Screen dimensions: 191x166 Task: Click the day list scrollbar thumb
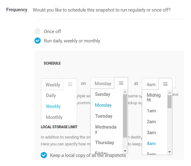125,115
